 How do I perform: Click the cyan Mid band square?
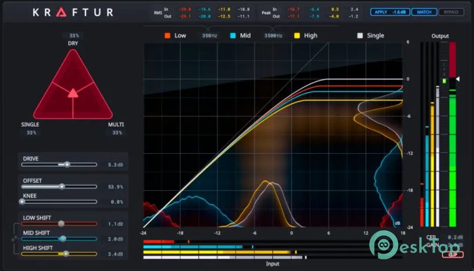[233, 35]
